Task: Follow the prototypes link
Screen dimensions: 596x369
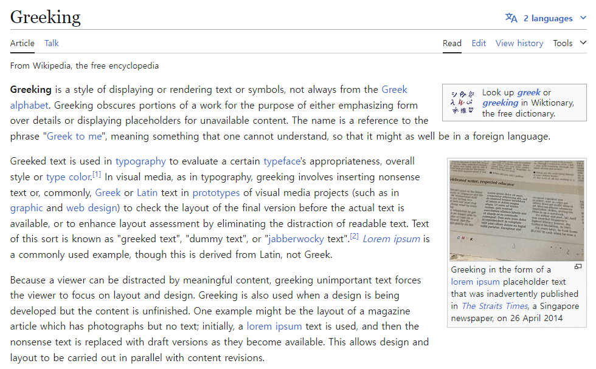Action: [x=216, y=193]
